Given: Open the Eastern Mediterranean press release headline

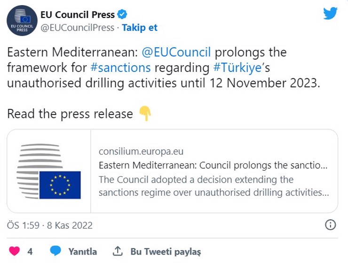Looking at the screenshot, I should [x=213, y=165].
